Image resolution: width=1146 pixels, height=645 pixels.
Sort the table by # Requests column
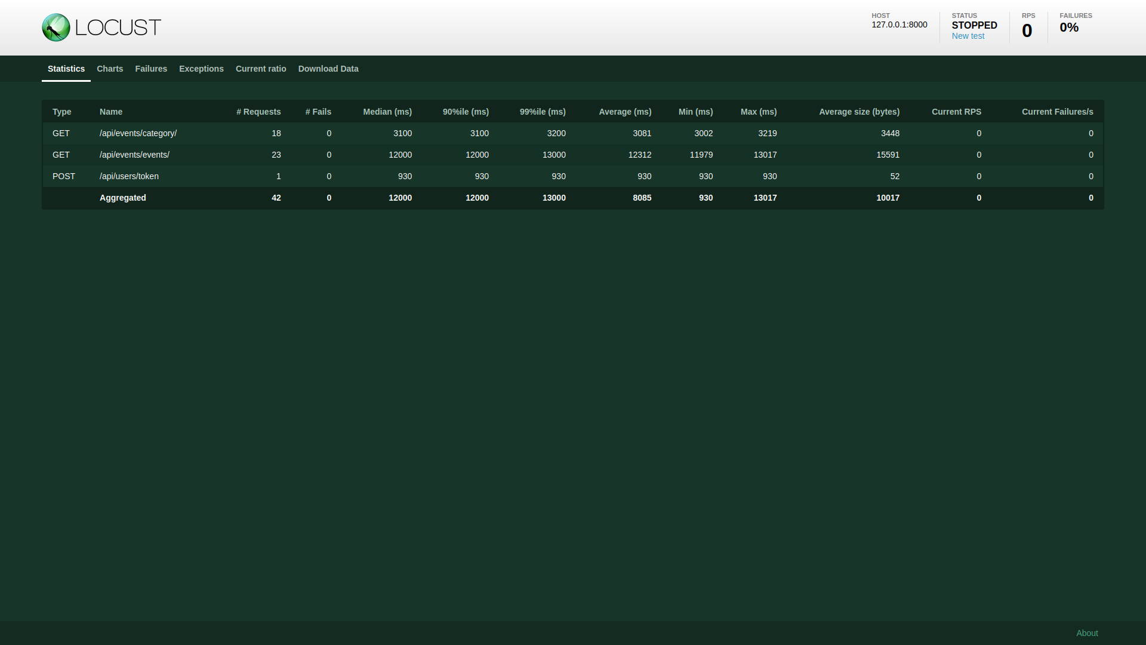[x=258, y=112]
